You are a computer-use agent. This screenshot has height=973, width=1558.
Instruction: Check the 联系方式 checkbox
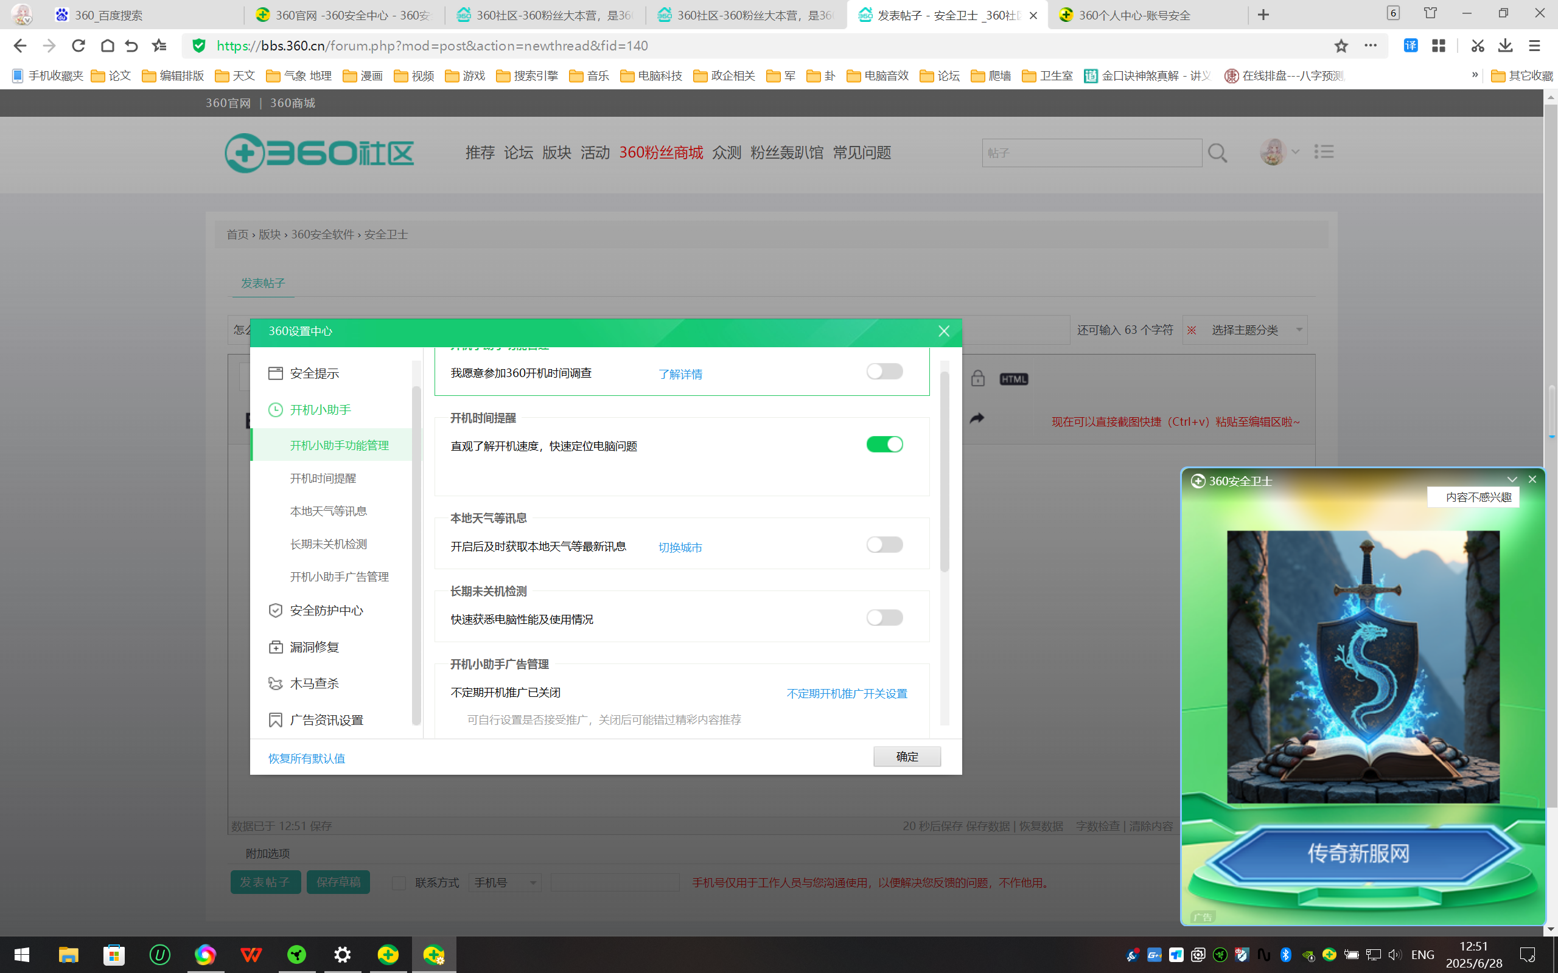[x=399, y=883]
